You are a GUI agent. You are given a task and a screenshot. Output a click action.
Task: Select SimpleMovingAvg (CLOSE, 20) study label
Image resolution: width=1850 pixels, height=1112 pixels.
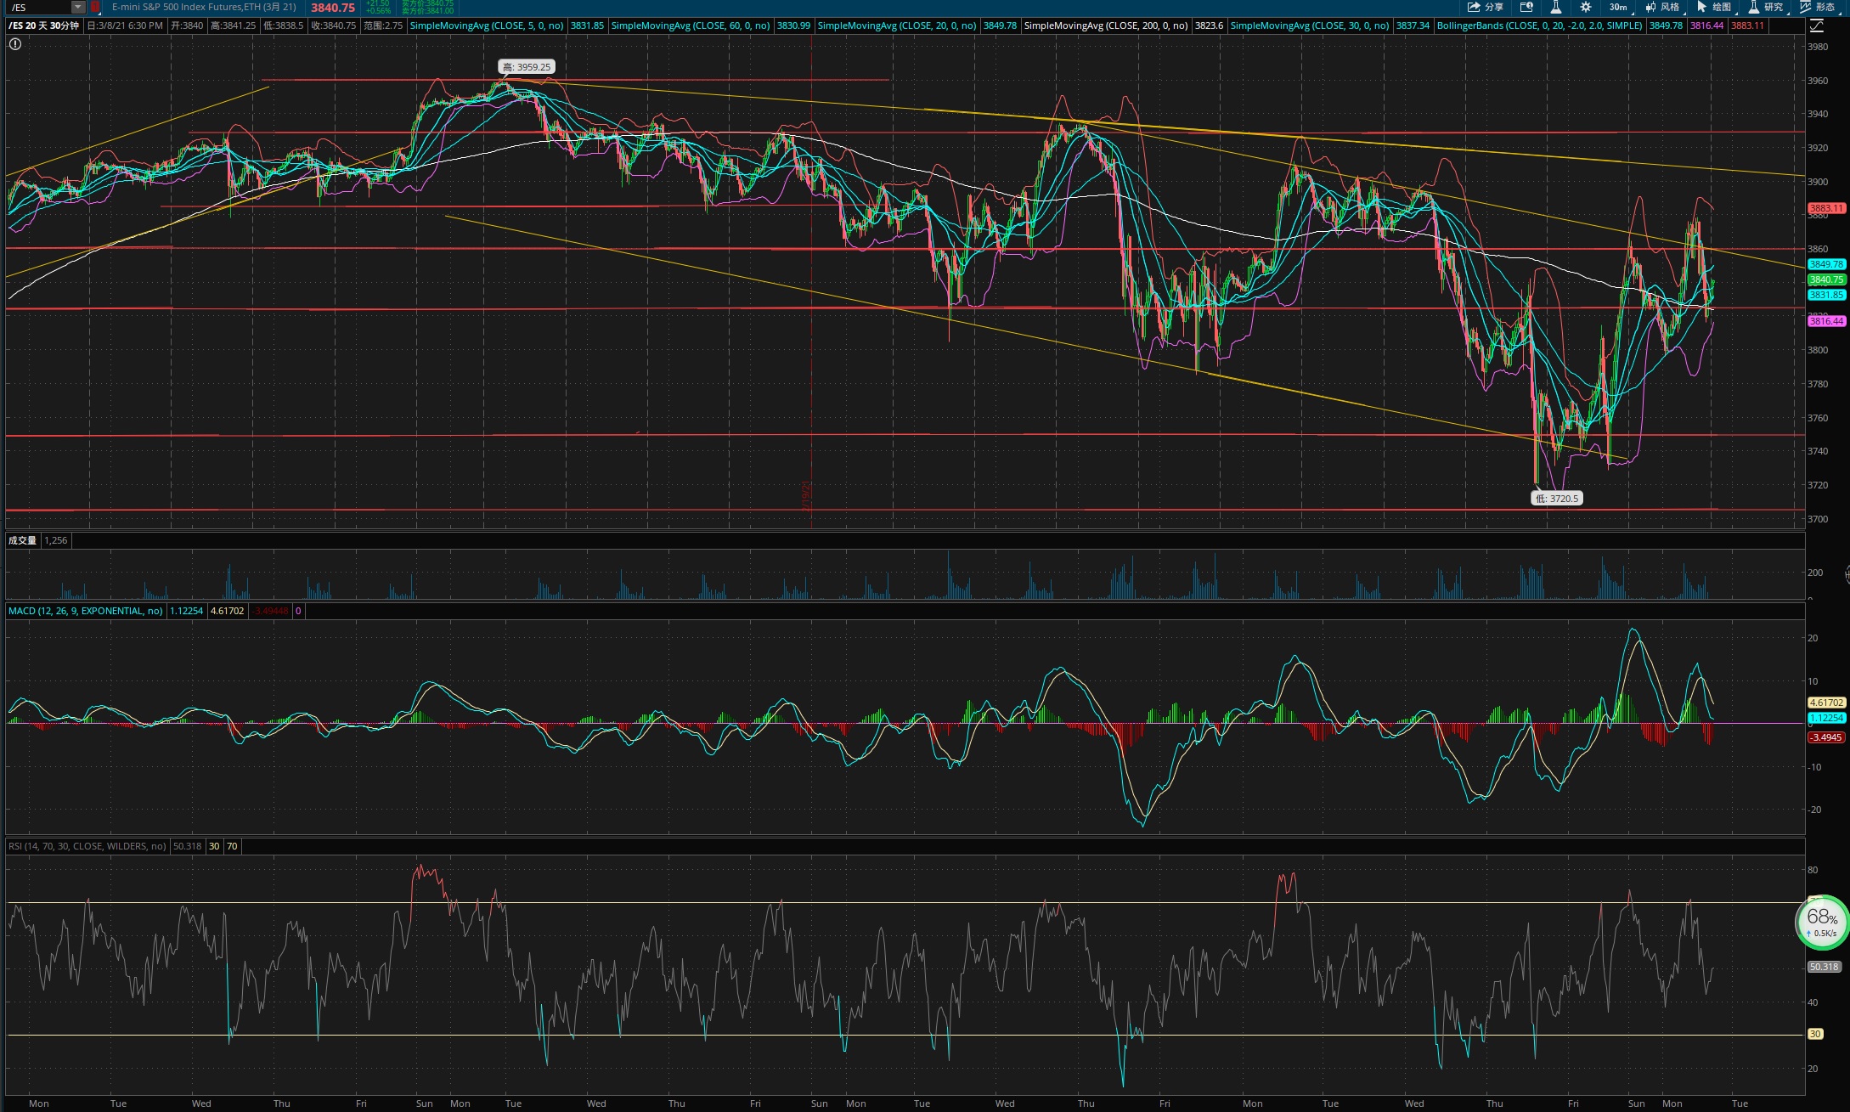pos(897,25)
